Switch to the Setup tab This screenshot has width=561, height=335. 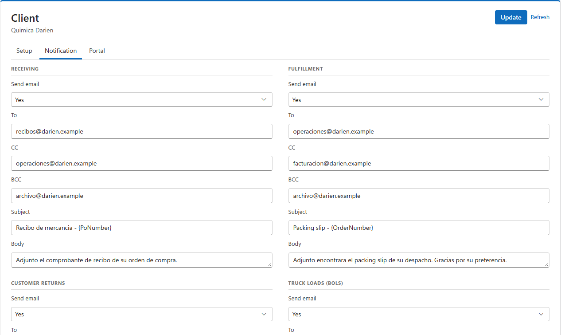pyautogui.click(x=24, y=51)
